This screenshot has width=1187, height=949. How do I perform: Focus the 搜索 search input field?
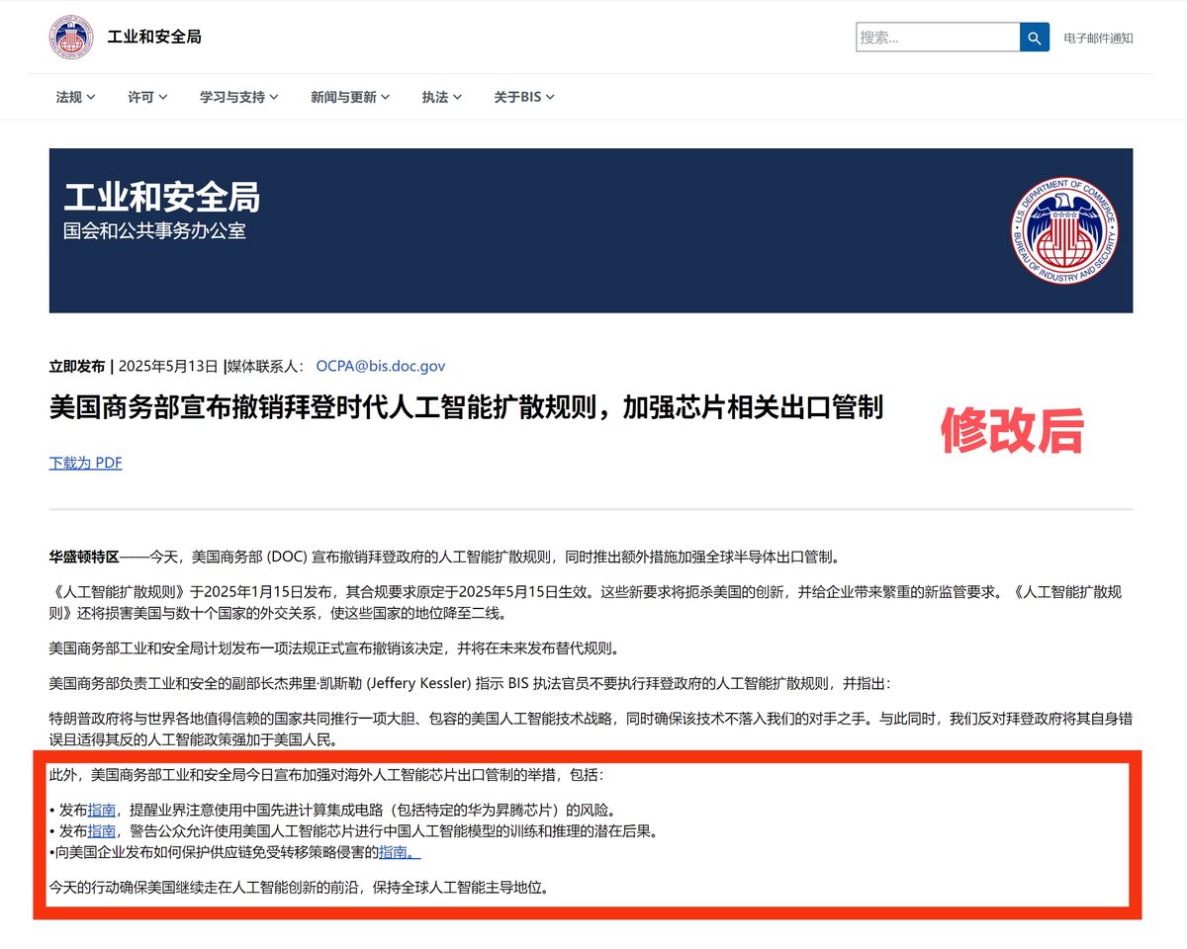click(938, 38)
